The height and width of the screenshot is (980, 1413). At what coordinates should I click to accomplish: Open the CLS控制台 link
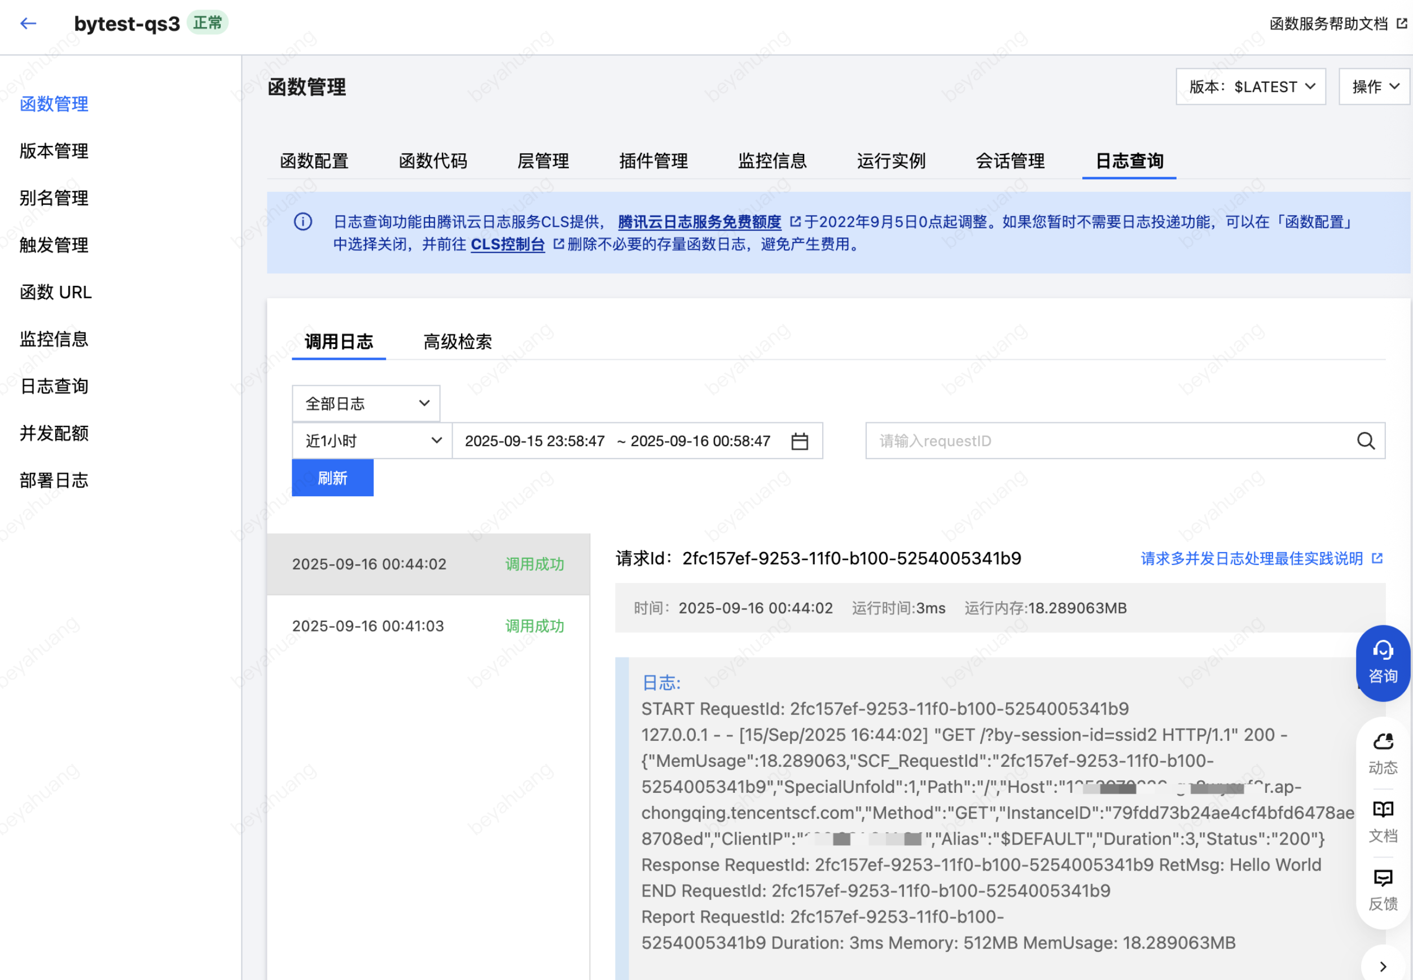click(507, 244)
